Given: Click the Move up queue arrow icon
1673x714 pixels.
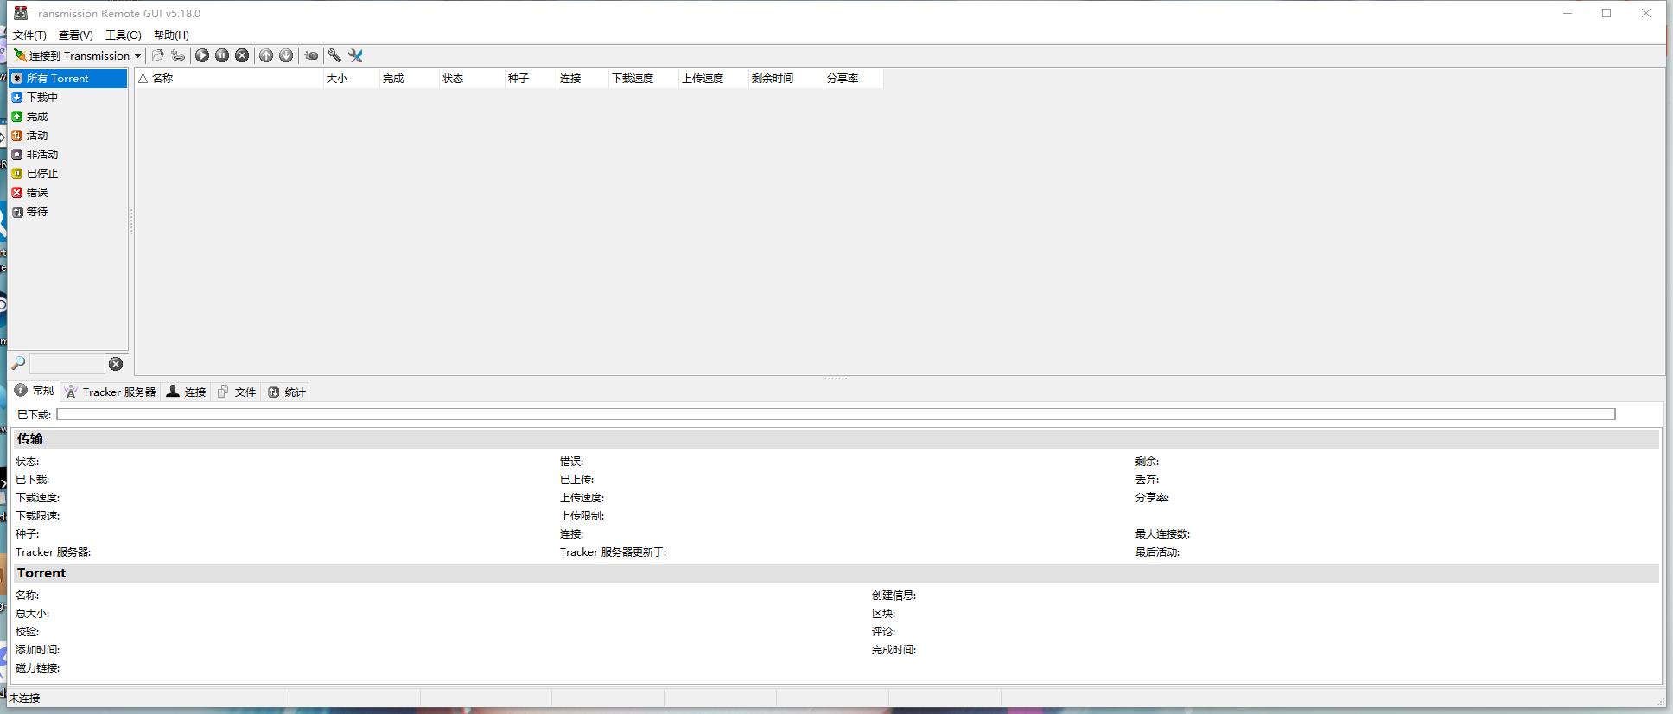Looking at the screenshot, I should 266,55.
